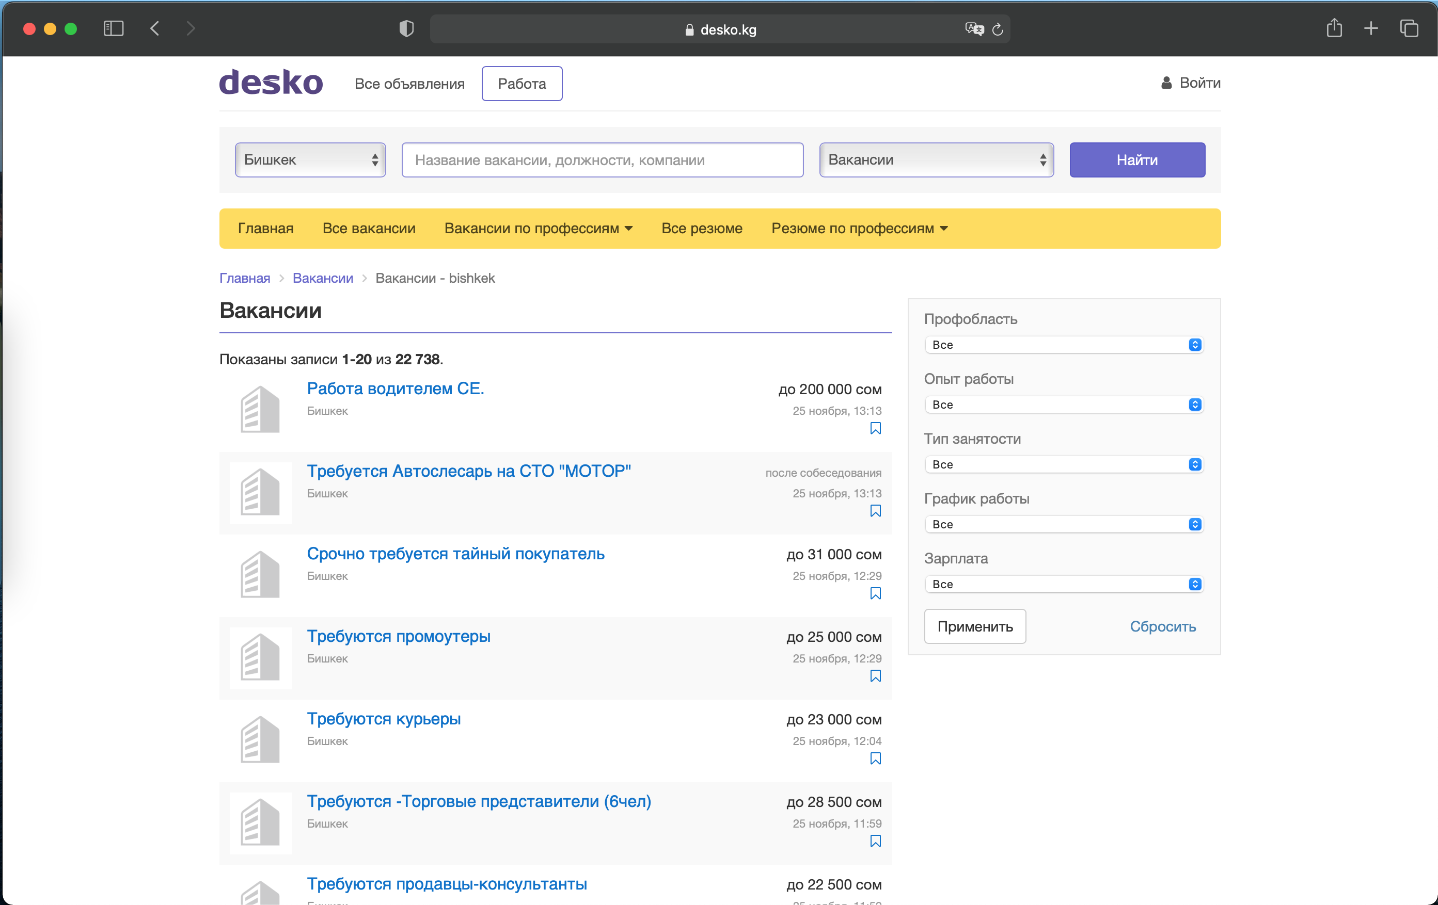Screen dimensions: 1438x905
Task: Click the Войти login link
Action: click(x=1200, y=83)
